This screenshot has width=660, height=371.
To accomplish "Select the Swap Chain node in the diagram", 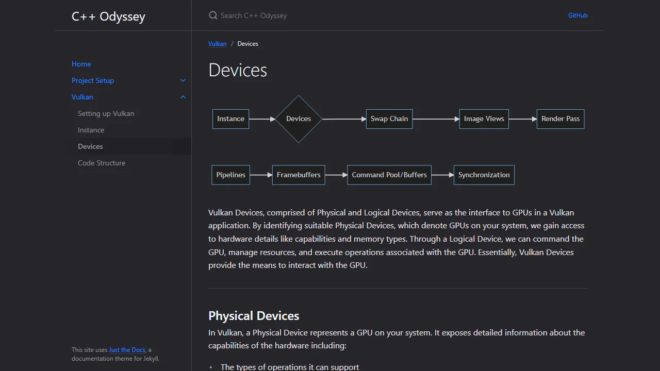I will pos(389,119).
